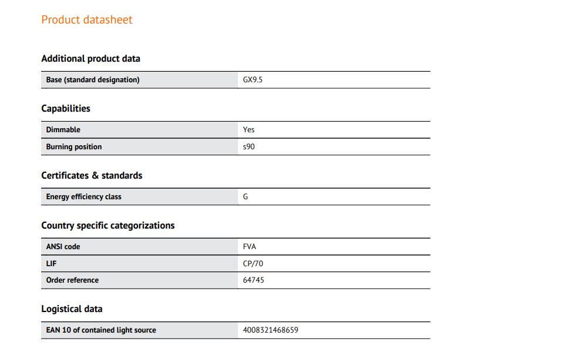
Task: Select the ANSI code label
Action: pyautogui.click(x=63, y=247)
